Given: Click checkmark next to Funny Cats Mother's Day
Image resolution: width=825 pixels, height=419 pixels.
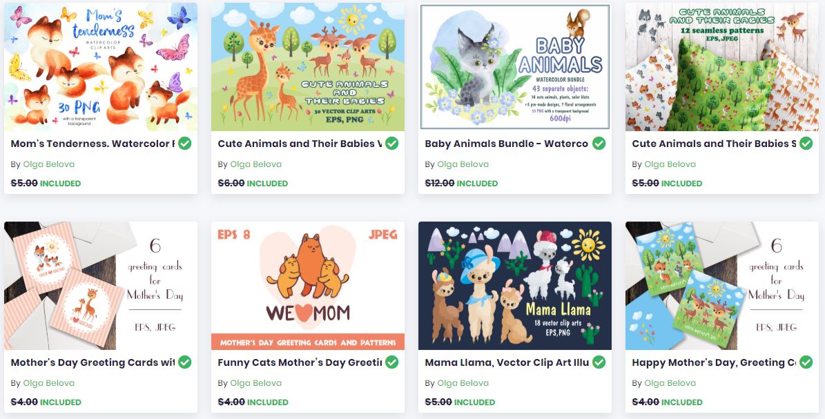Looking at the screenshot, I should pos(391,362).
